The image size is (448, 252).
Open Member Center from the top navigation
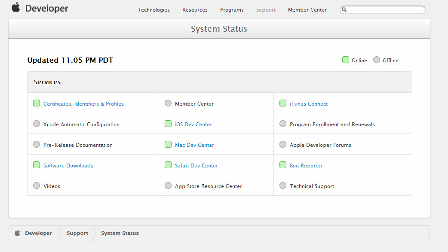(307, 10)
